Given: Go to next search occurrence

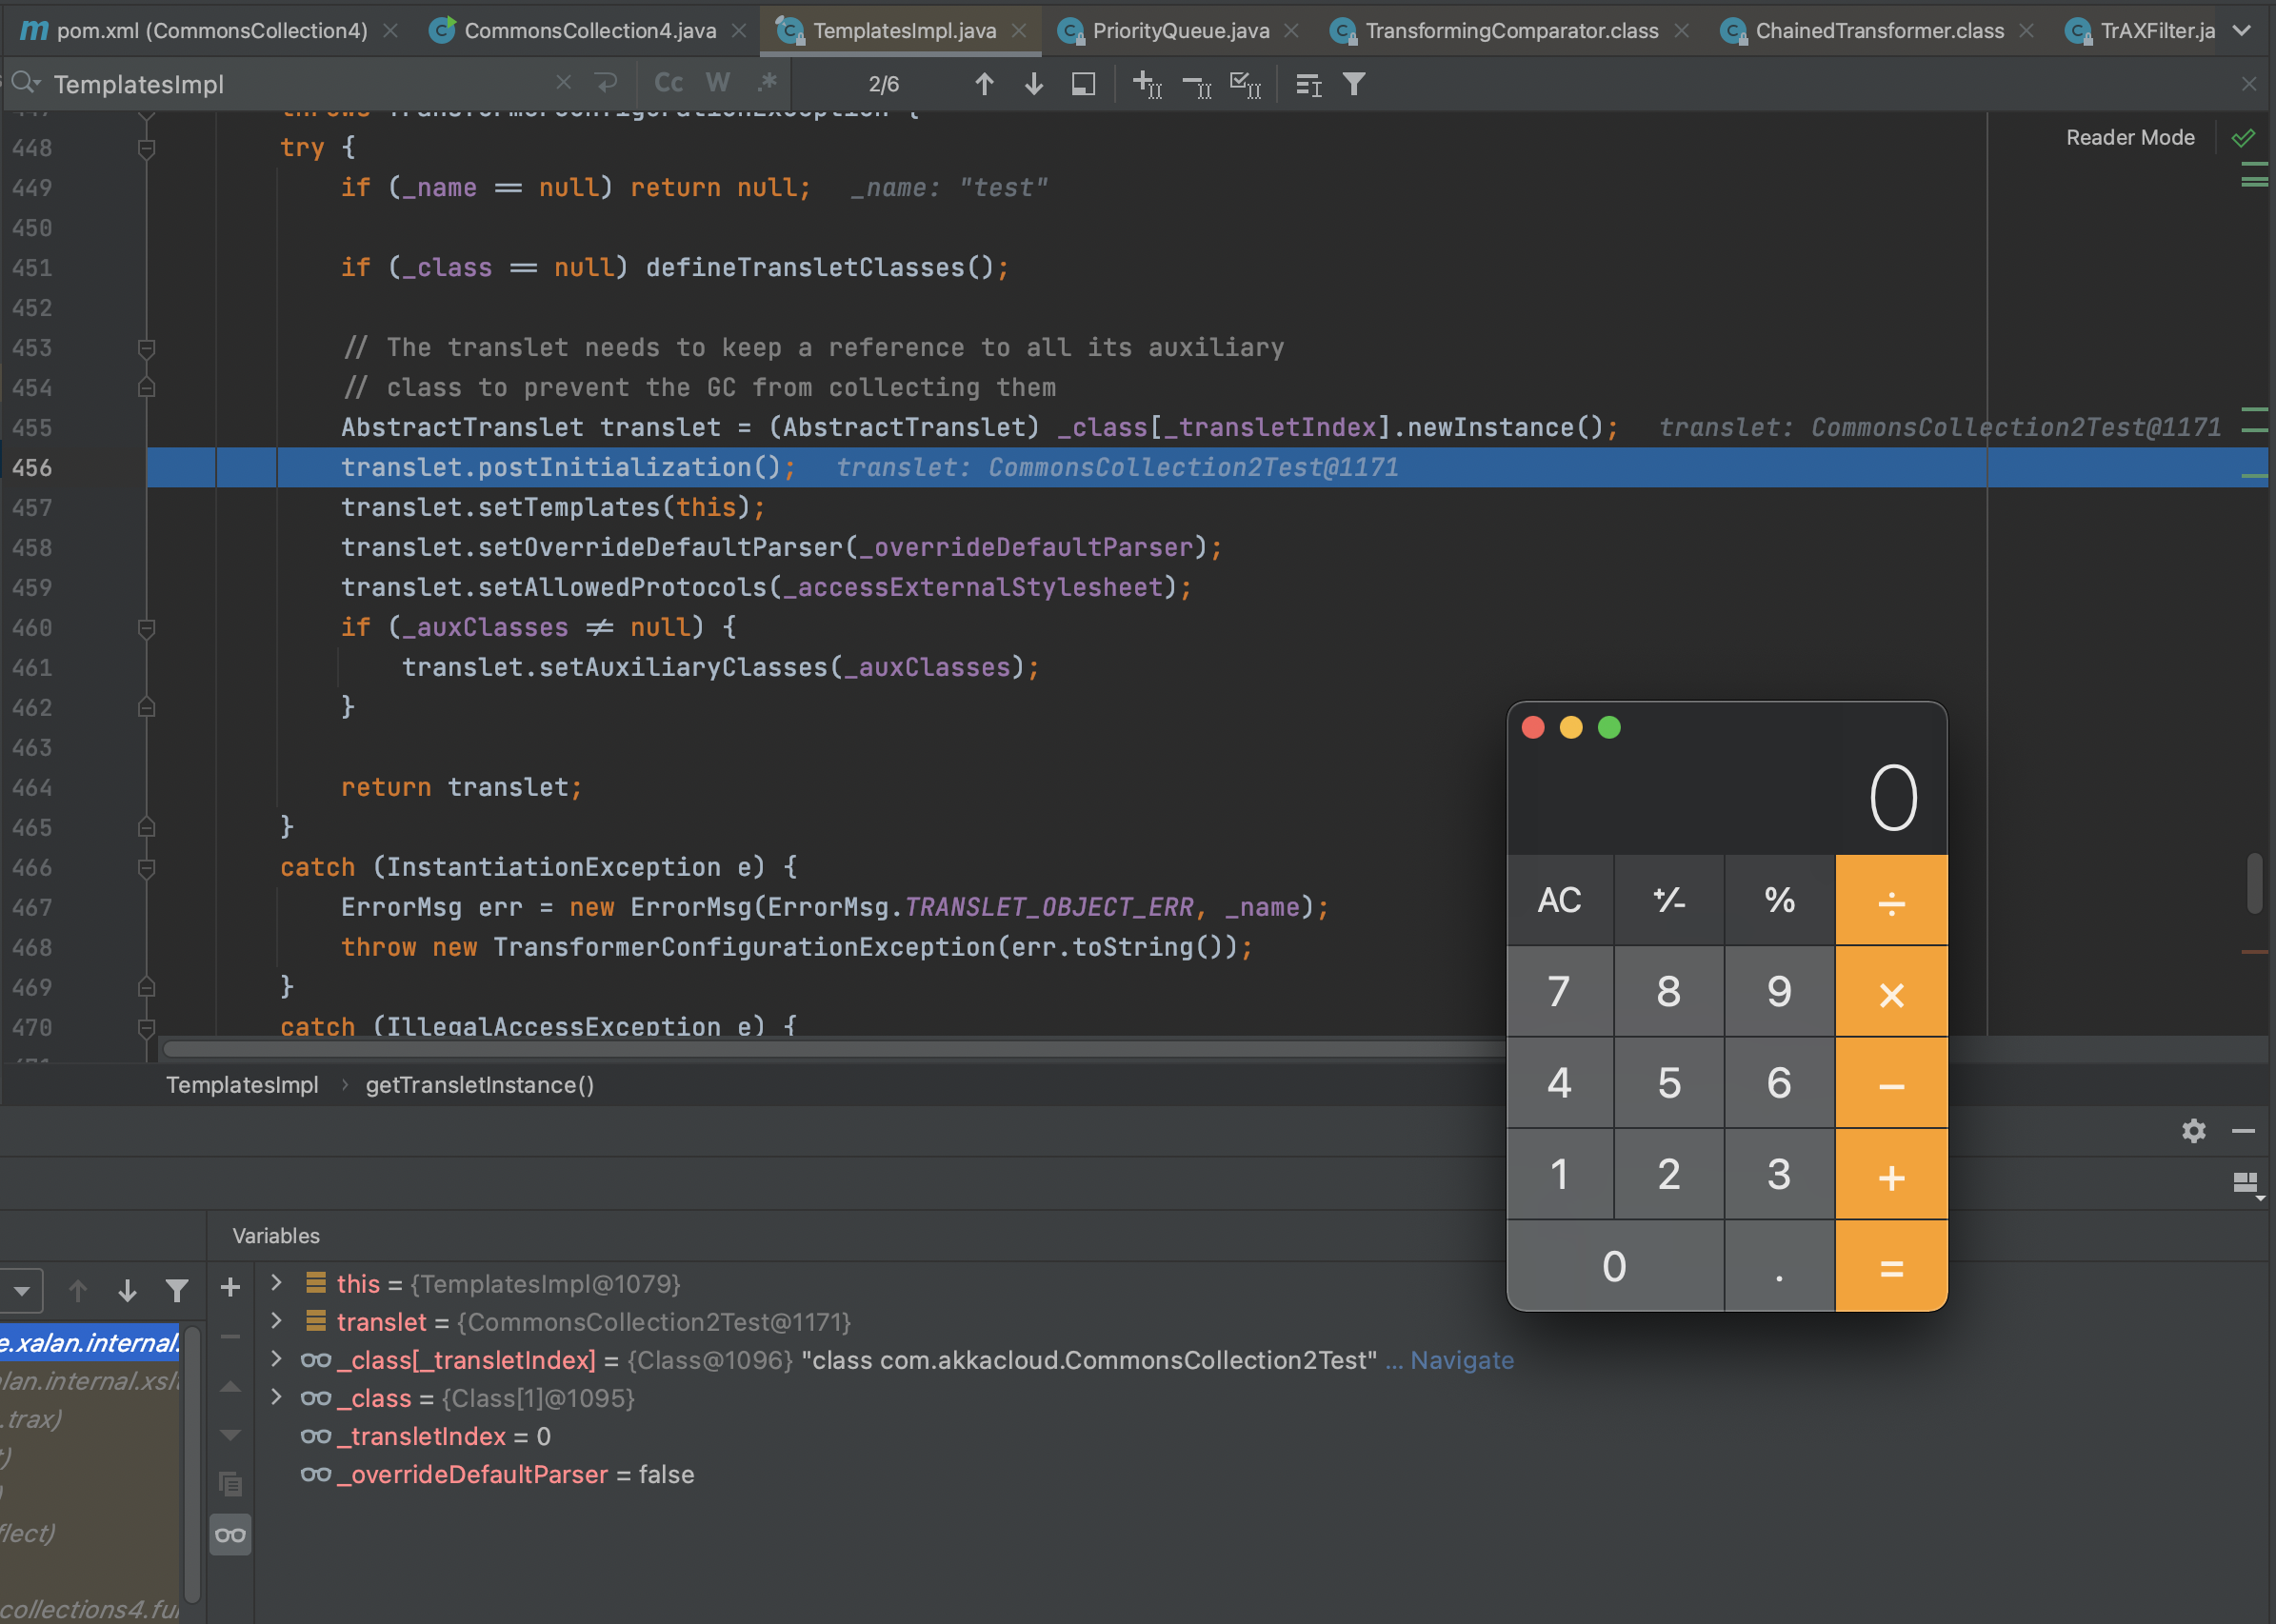Looking at the screenshot, I should click(x=1033, y=84).
